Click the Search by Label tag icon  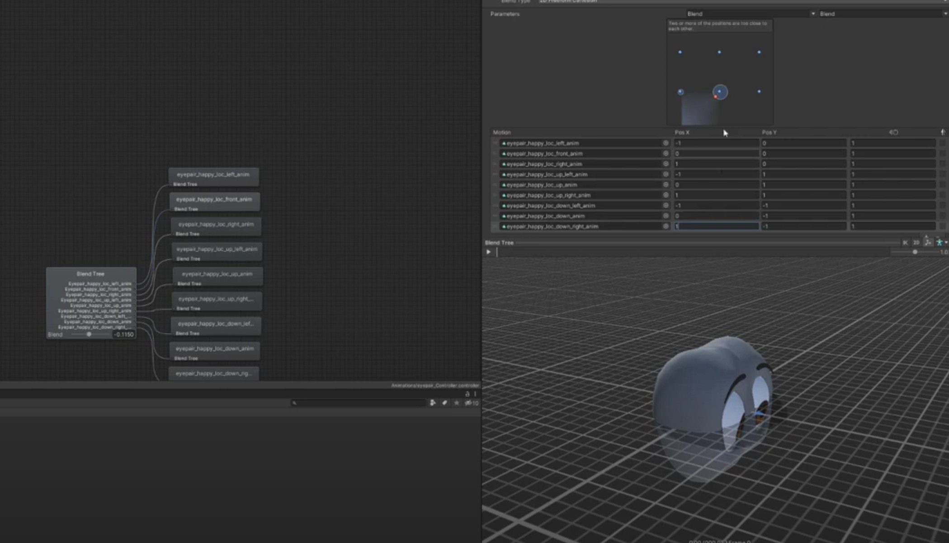pyautogui.click(x=444, y=403)
